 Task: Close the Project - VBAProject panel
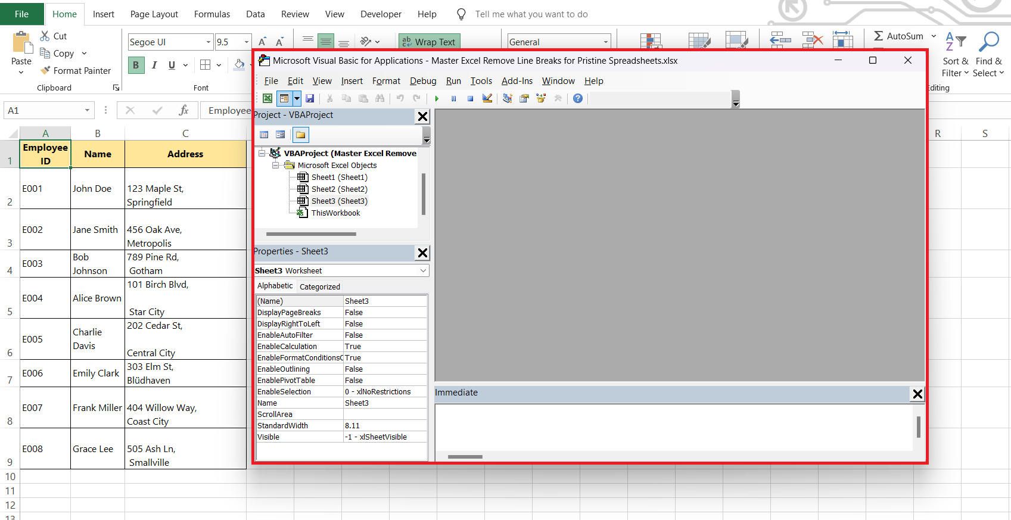[x=422, y=116]
